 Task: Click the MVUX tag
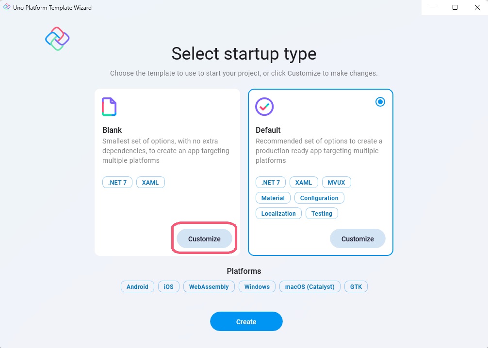(x=336, y=182)
